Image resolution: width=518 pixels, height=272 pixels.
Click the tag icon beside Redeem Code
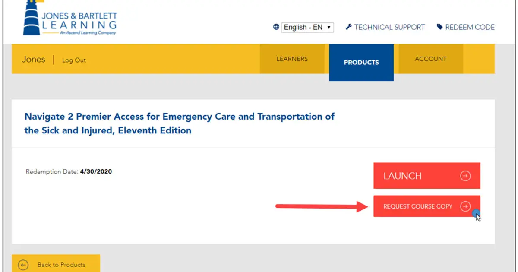coord(439,27)
